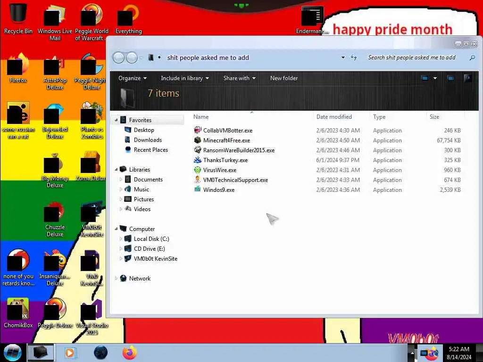
Task: Open the Pictures library
Action: coord(143,199)
